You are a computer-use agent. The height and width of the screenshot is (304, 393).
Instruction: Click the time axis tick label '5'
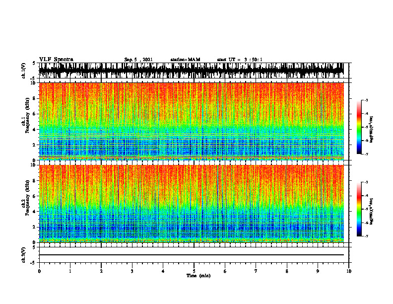[194, 271]
